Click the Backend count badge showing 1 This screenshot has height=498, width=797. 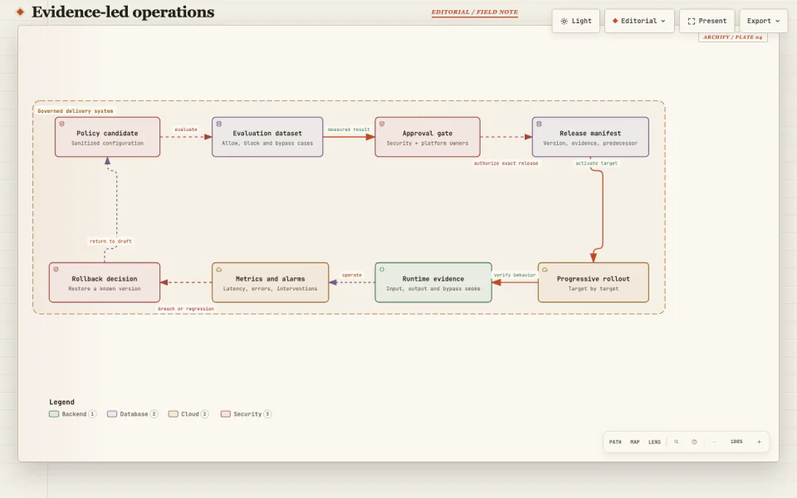tap(92, 414)
